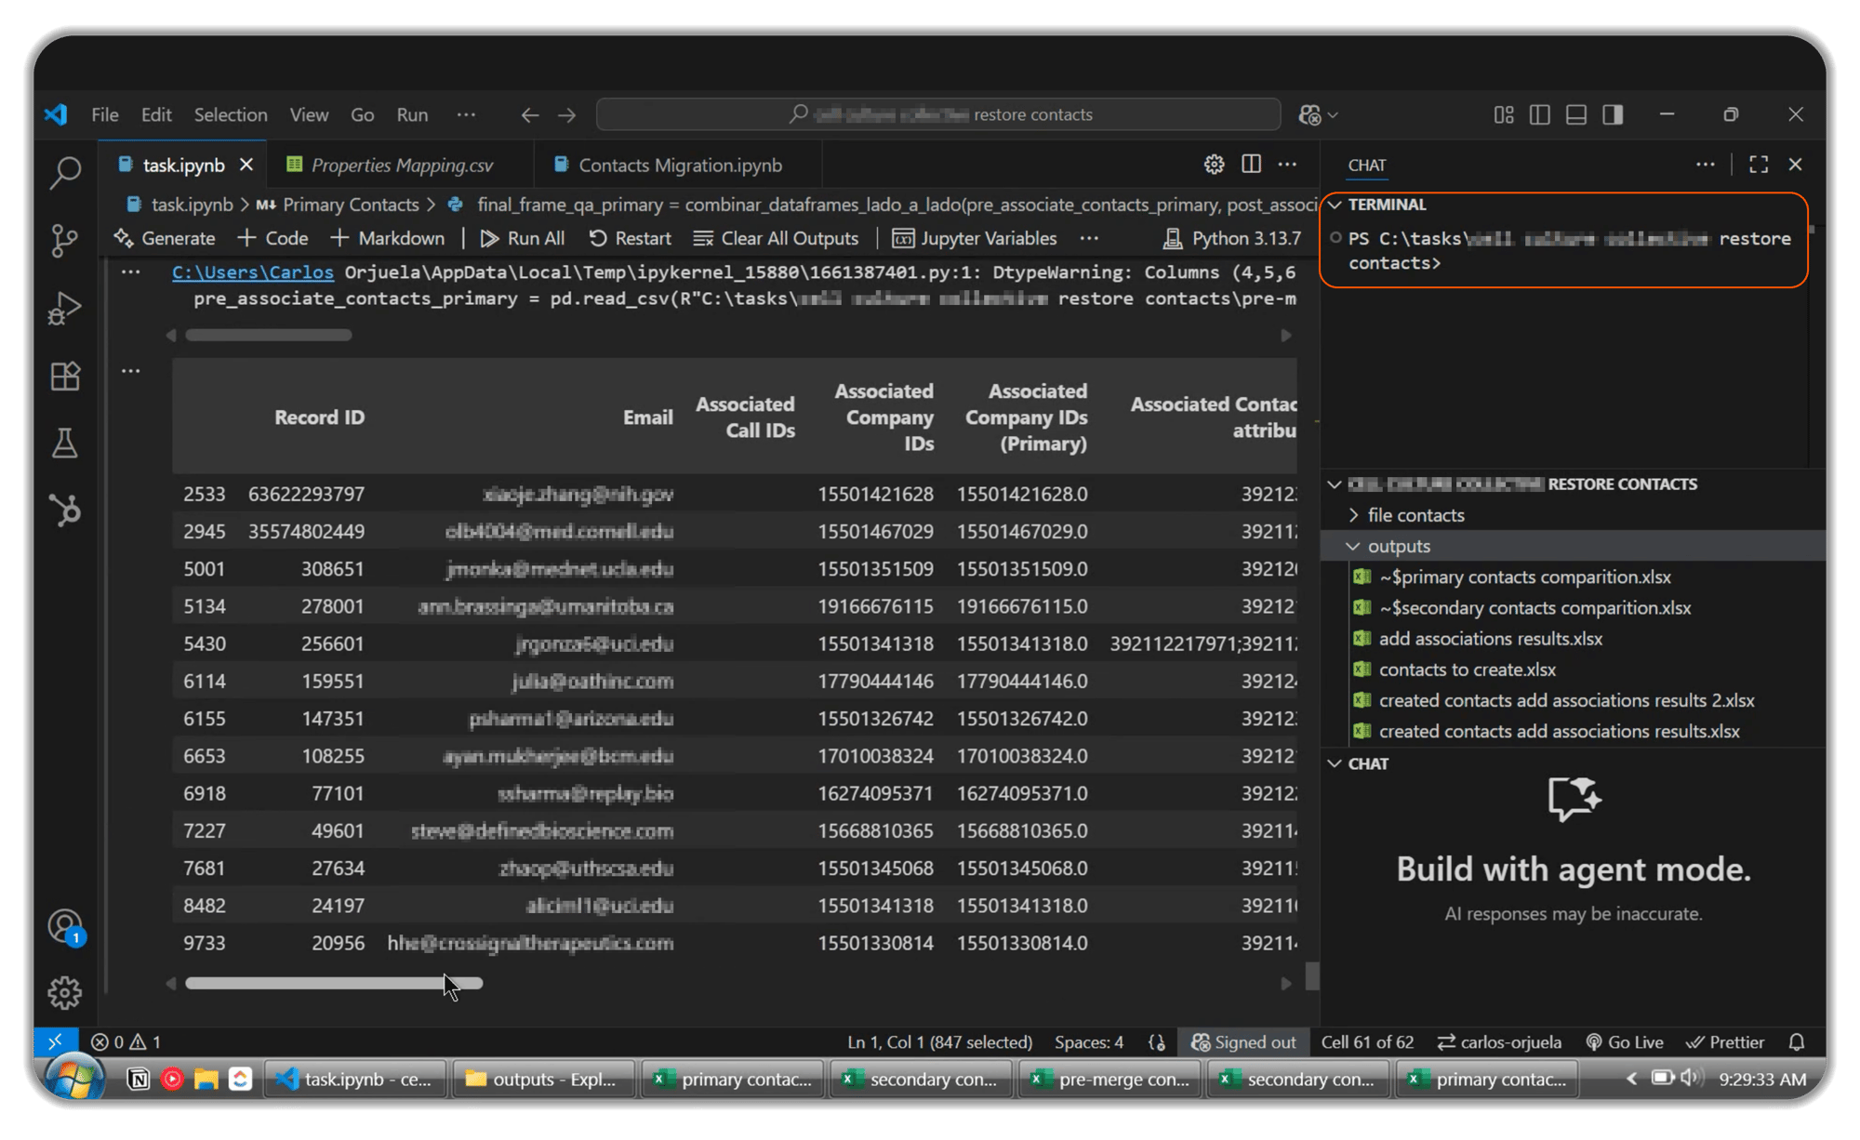Open Source Control view in activity bar
The image size is (1860, 1140).
tap(65, 241)
